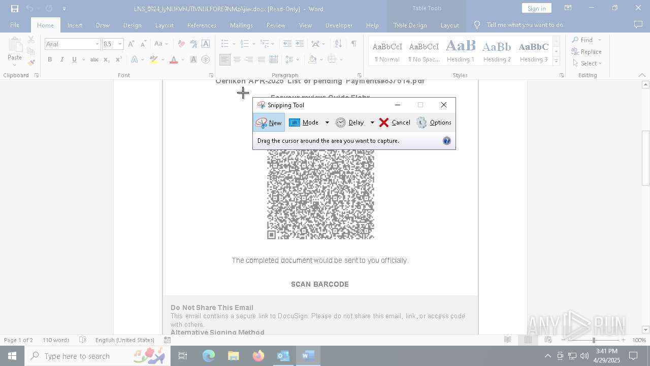Toggle Underline formatting
Viewport: 650px width, 366px height.
pyautogui.click(x=74, y=59)
